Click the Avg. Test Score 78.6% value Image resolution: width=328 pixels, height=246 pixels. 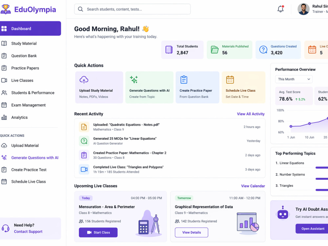click(x=286, y=99)
